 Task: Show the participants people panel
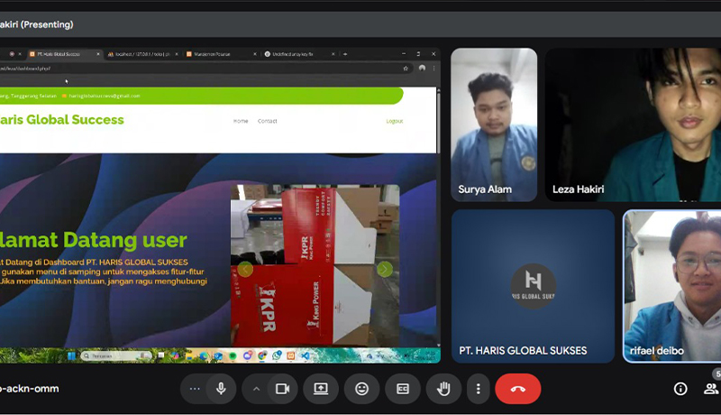[x=711, y=389]
